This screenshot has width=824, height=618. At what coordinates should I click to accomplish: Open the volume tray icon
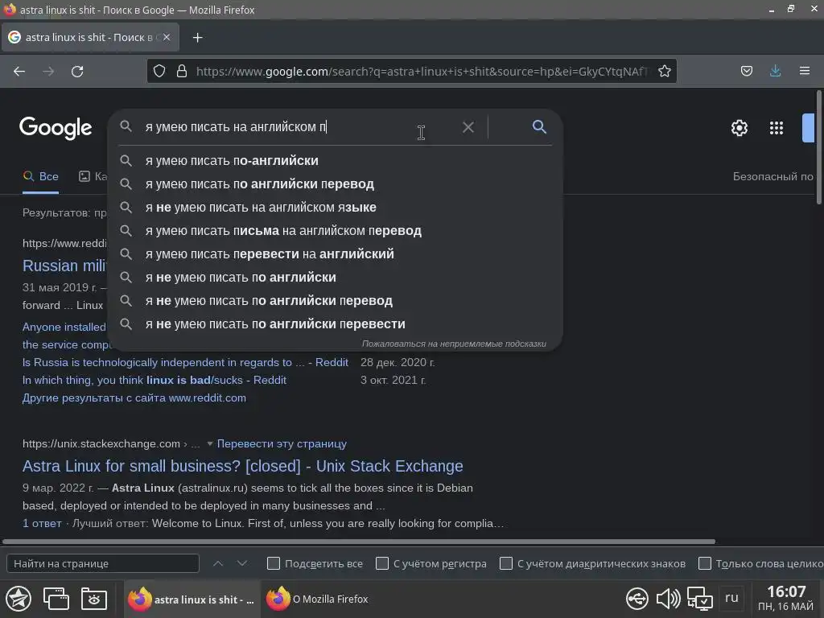[x=669, y=599]
